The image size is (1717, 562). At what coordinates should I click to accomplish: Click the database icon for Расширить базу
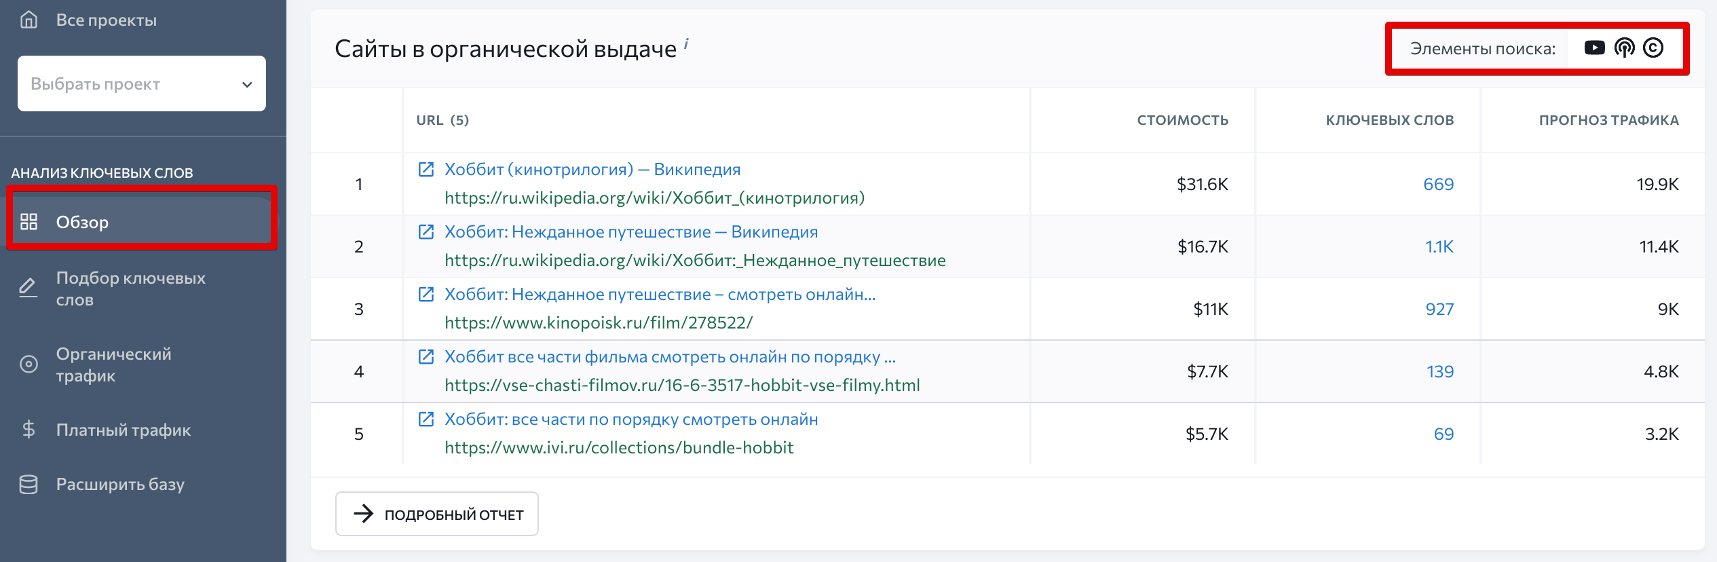29,484
